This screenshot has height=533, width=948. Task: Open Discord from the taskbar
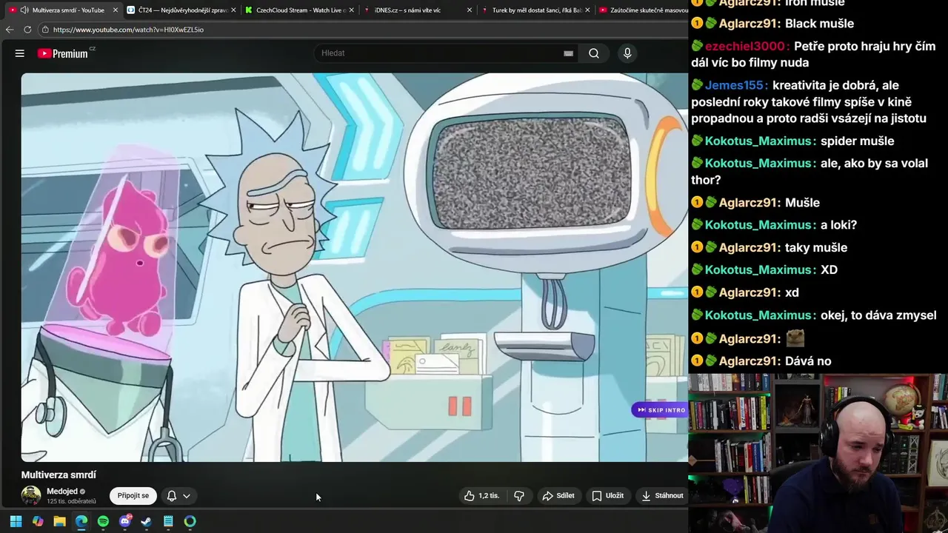(x=125, y=521)
